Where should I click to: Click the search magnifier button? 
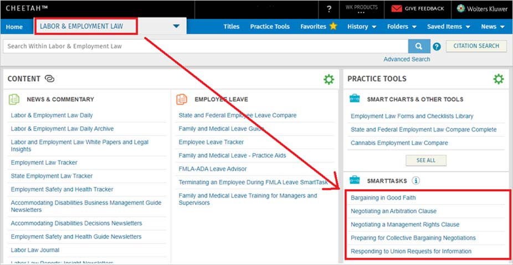pyautogui.click(x=419, y=46)
